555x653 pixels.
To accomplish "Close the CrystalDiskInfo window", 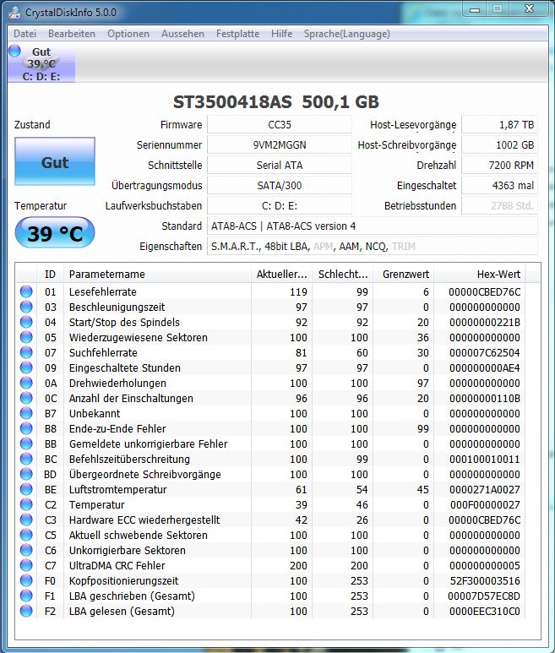I will click(x=529, y=9).
